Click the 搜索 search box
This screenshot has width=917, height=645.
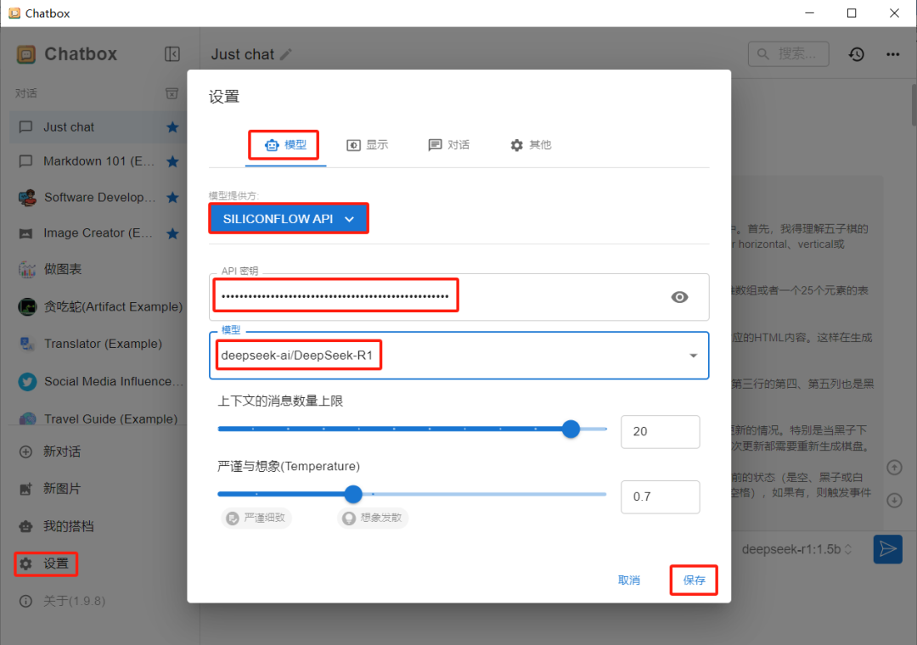click(788, 54)
